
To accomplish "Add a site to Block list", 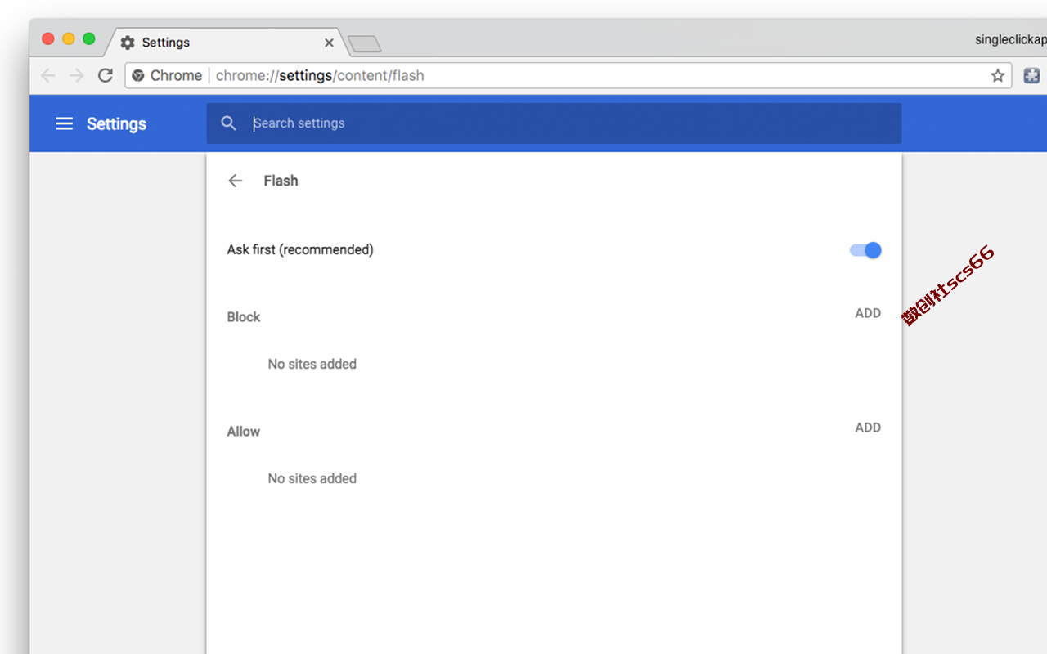I will point(868,313).
